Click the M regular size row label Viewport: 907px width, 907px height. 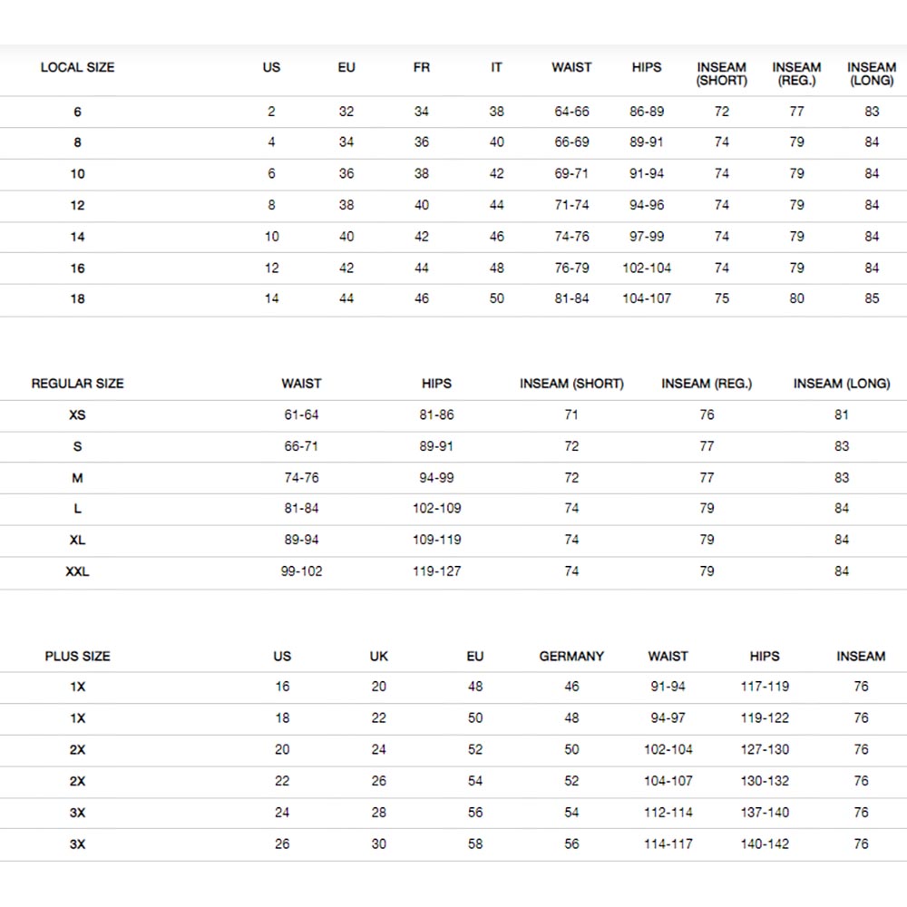[77, 478]
